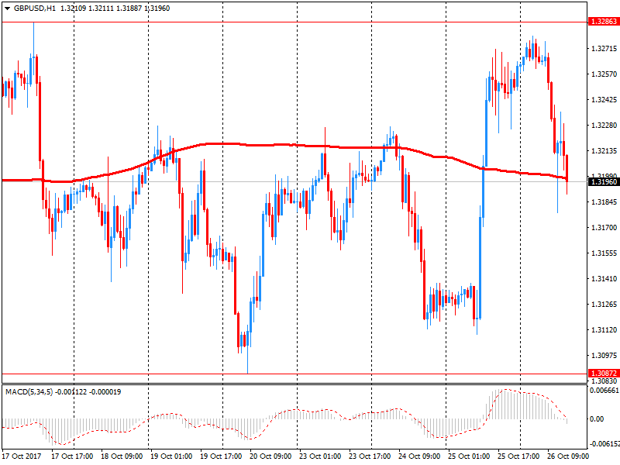This screenshot has width=620, height=465.
Task: Select the lower red level label 1.30872
Action: pyautogui.click(x=604, y=374)
